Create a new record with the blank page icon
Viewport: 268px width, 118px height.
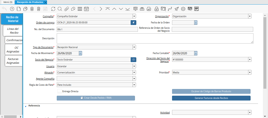point(19,9)
